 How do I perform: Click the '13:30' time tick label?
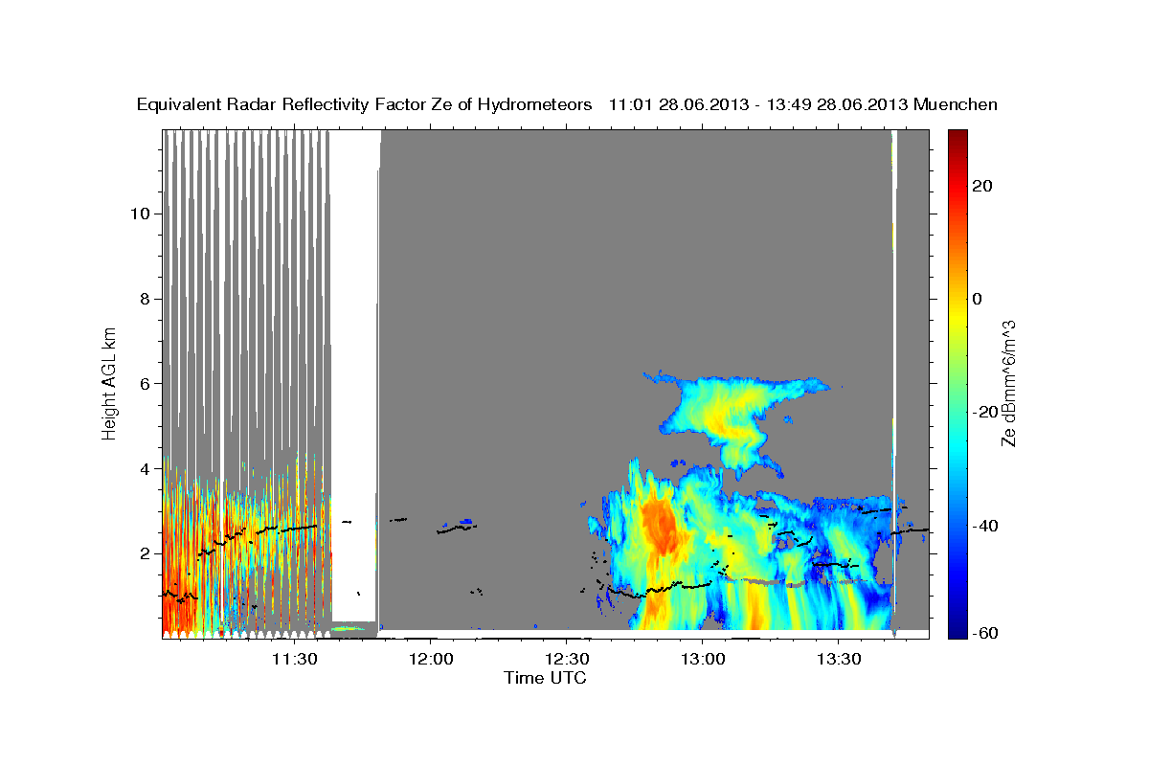(x=838, y=660)
